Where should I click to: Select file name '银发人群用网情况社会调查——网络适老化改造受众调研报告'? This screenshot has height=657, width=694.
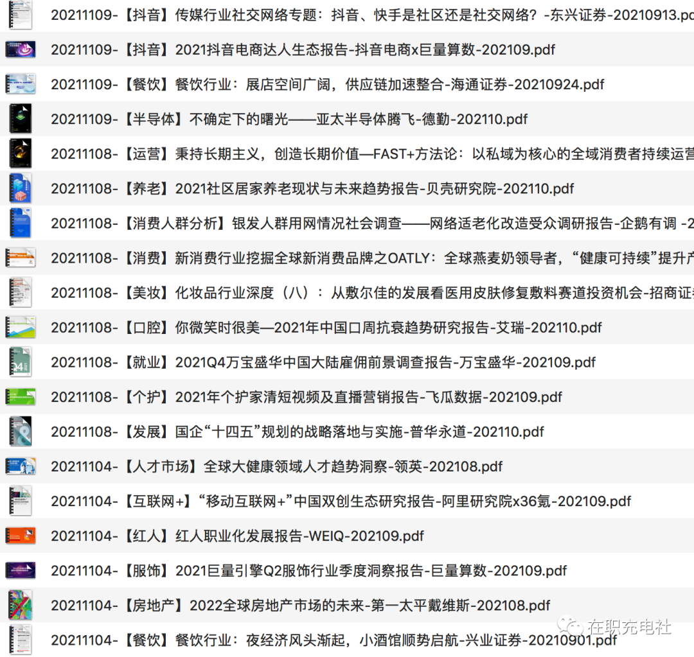(x=423, y=223)
